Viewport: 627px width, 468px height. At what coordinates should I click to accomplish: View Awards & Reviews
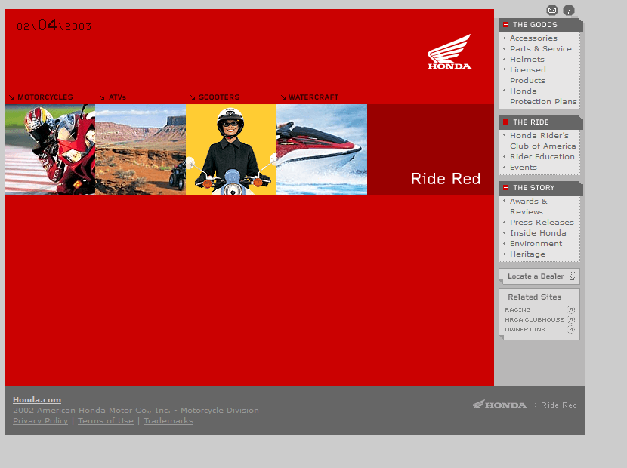click(x=529, y=207)
